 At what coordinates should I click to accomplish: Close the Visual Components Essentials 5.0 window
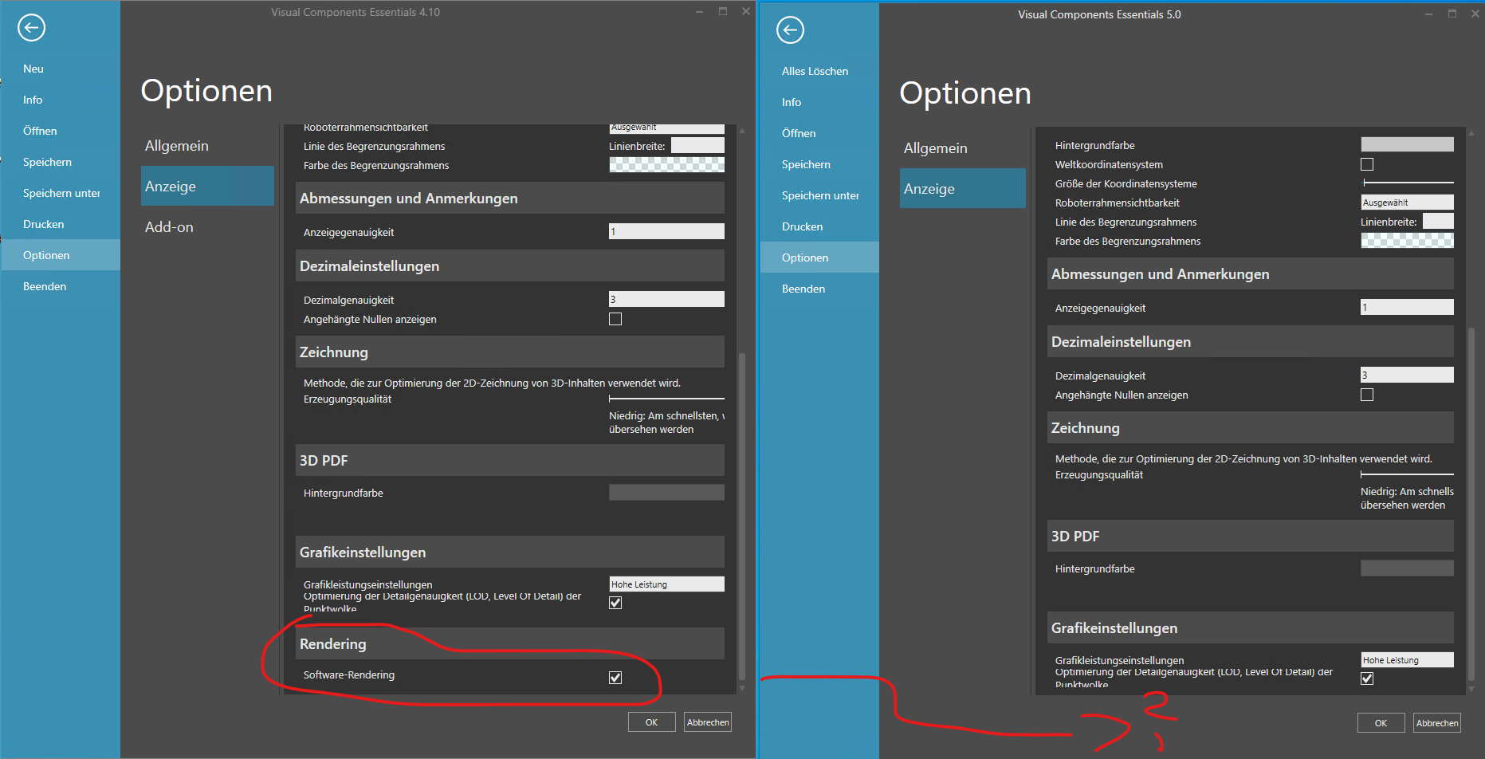pos(1475,14)
